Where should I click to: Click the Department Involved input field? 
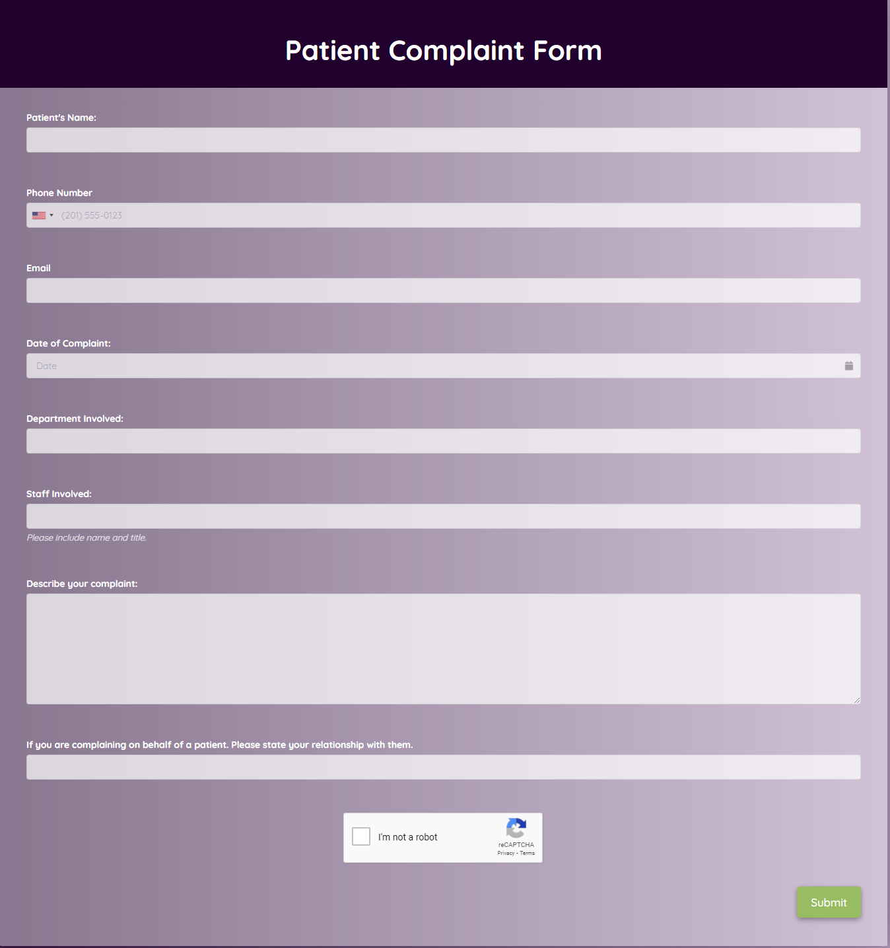click(443, 441)
